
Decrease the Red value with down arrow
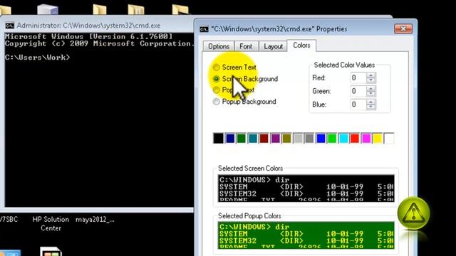tap(370, 80)
